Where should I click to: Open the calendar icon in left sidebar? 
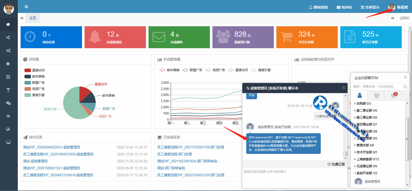(x=8, y=77)
